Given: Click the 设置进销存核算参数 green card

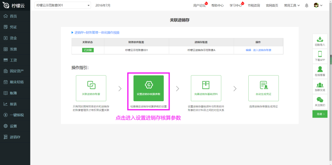Looking at the screenshot, I should point(148,88).
